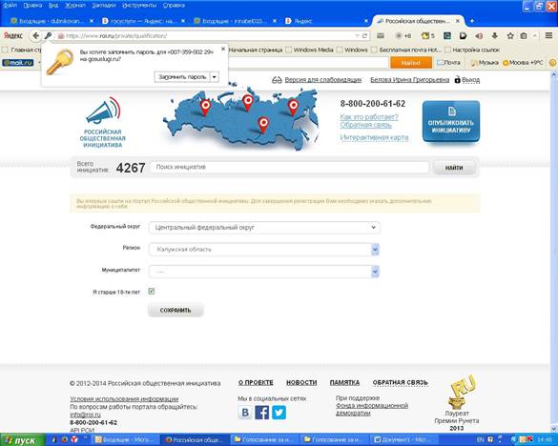Image resolution: width=558 pixels, height=446 pixels.
Task: Click the glasses icon for visually impaired version
Action: click(277, 80)
